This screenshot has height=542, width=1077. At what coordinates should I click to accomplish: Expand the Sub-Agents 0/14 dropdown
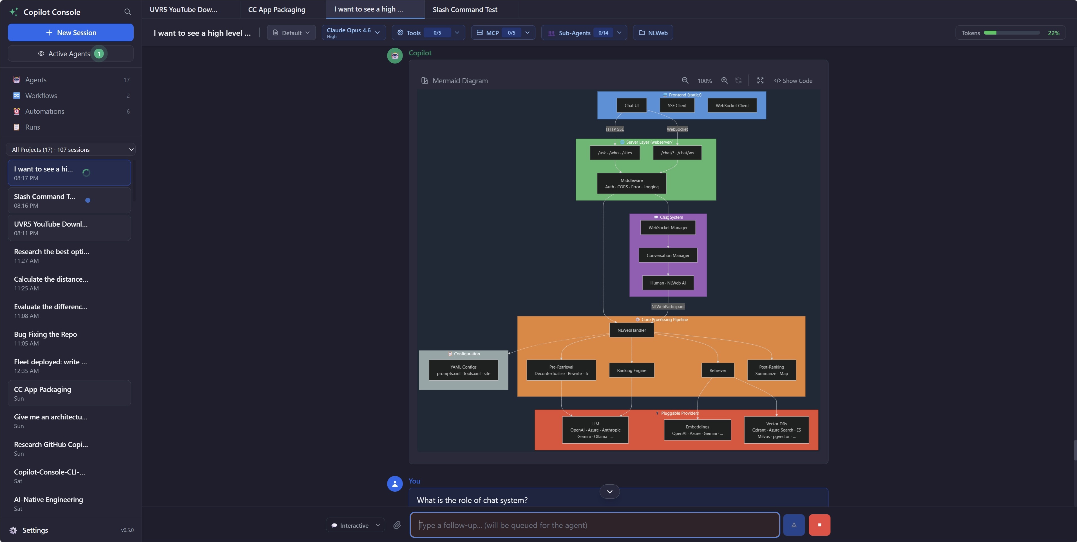tap(584, 33)
